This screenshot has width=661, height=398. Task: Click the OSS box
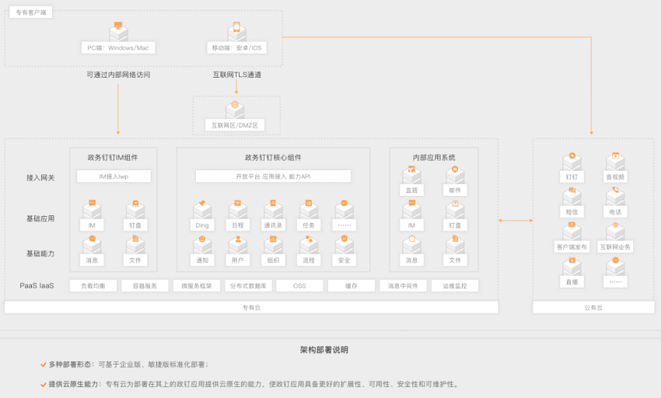(299, 285)
